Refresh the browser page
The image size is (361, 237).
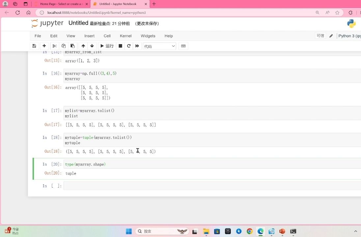coord(17,13)
